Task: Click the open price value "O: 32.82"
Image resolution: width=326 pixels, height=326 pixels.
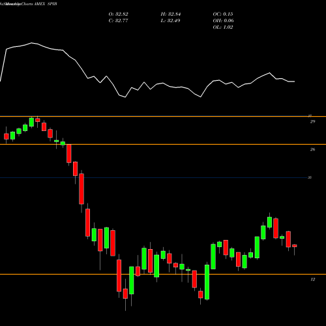Action: click(x=118, y=14)
